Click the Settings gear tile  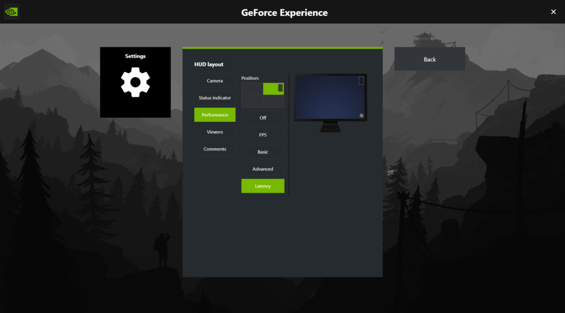[135, 82]
